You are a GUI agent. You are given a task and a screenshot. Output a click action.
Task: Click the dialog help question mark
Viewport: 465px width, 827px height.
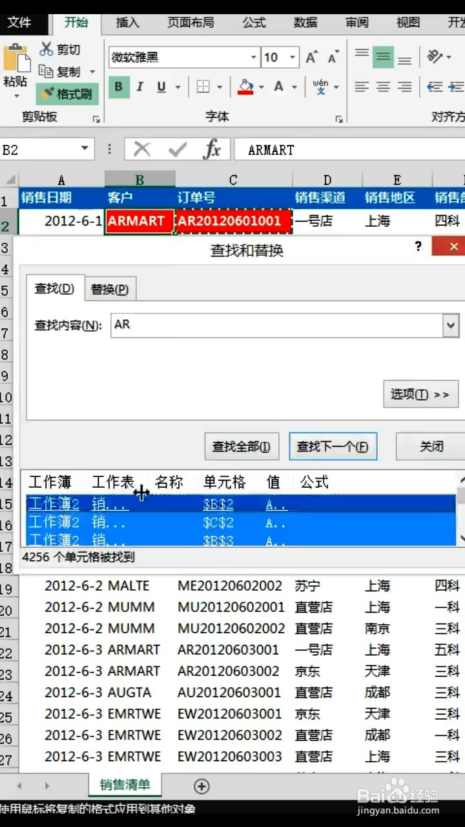(418, 246)
